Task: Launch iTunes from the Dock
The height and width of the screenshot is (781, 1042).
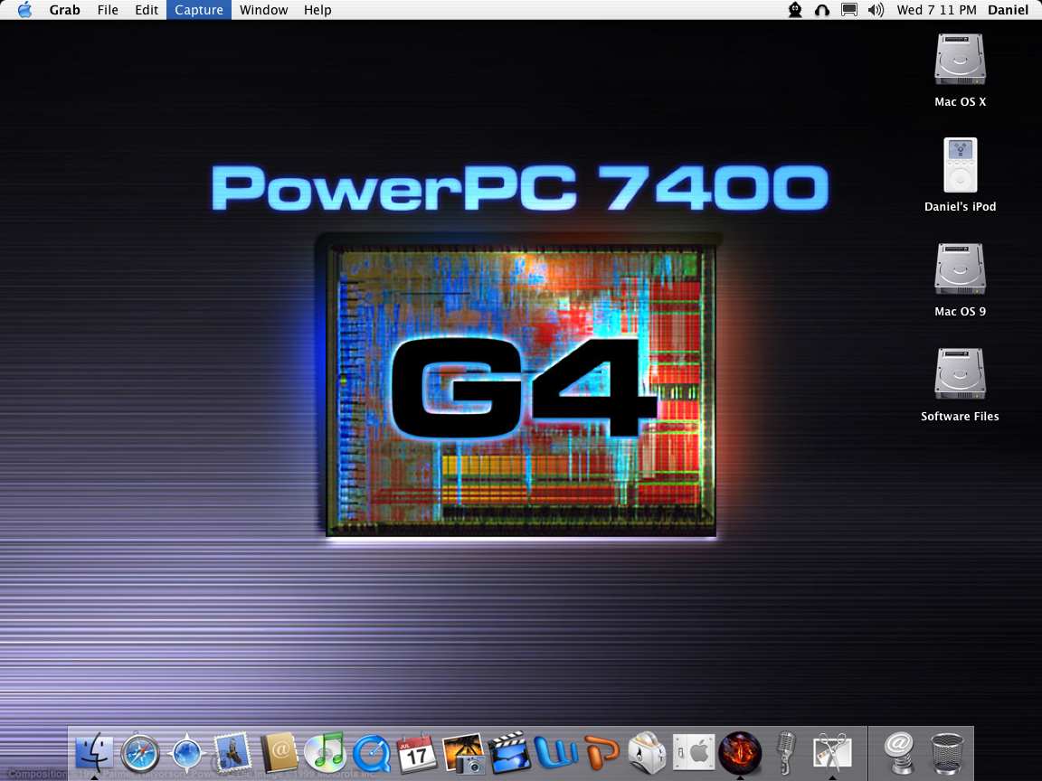Action: click(x=325, y=753)
